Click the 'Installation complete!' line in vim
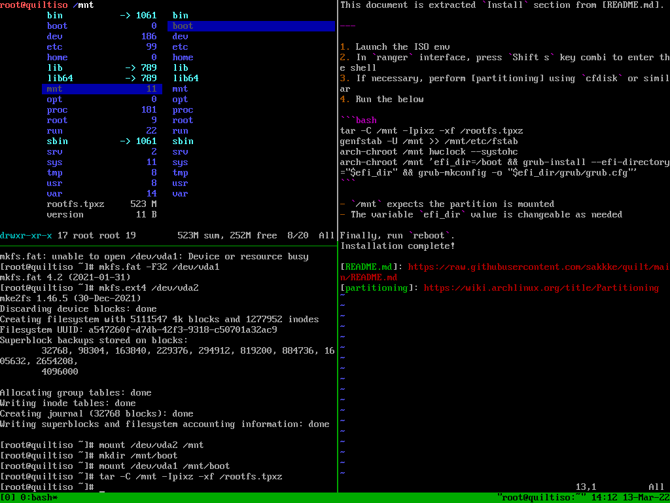 point(398,246)
